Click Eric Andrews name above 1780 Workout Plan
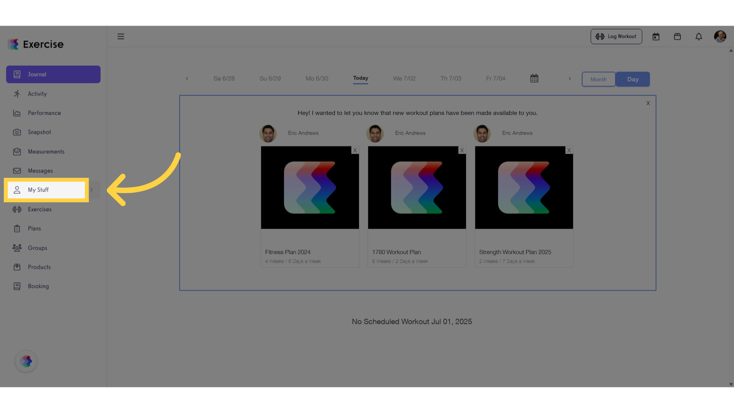This screenshot has height=413, width=734. tap(410, 133)
